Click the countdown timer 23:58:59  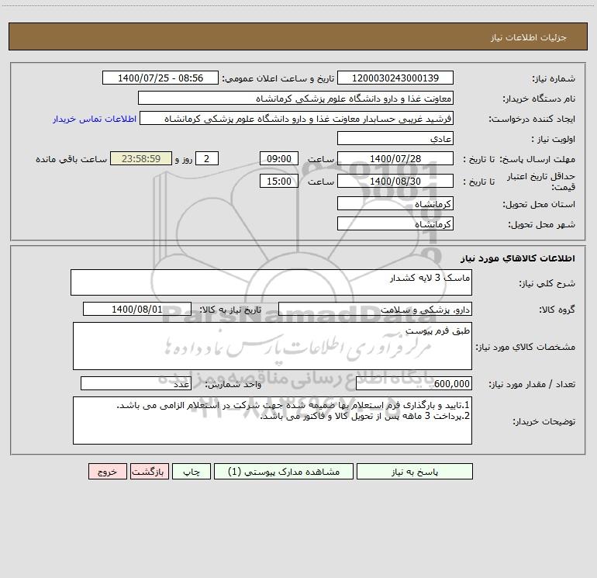point(141,158)
